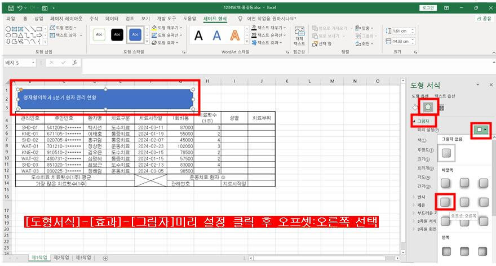The image size is (496, 266).
Task: Click the 공유 (Share) button
Action: 484,19
